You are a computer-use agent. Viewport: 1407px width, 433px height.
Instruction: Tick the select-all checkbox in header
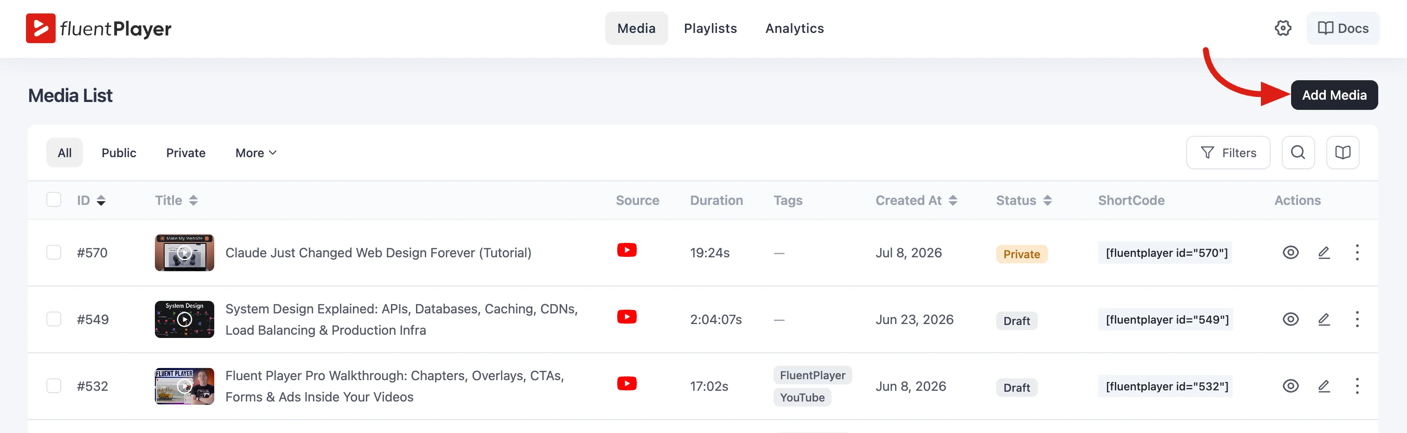pyautogui.click(x=53, y=200)
